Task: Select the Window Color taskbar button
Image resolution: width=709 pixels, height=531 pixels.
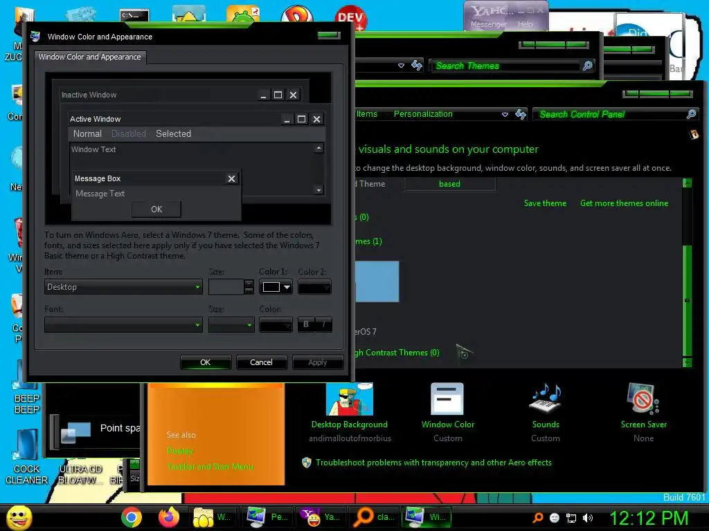Action: [x=427, y=517]
